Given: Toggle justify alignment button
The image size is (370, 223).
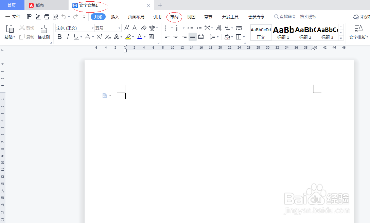Looking at the screenshot, I should click(x=193, y=37).
